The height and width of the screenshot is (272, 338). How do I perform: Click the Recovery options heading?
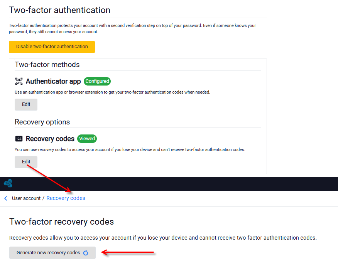[42, 122]
